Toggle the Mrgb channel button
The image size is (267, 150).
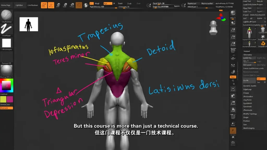click(x=97, y=3)
